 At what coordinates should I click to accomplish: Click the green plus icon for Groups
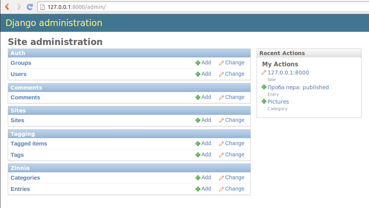198,63
